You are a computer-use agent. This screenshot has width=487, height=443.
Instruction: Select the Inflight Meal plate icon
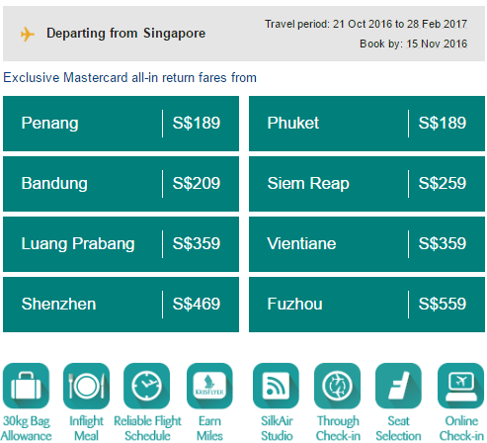point(86,386)
